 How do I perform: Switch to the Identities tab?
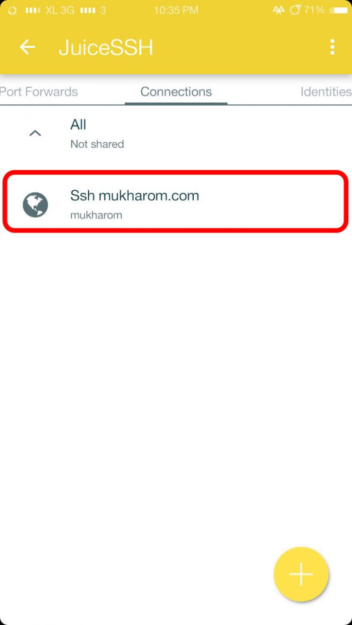326,92
